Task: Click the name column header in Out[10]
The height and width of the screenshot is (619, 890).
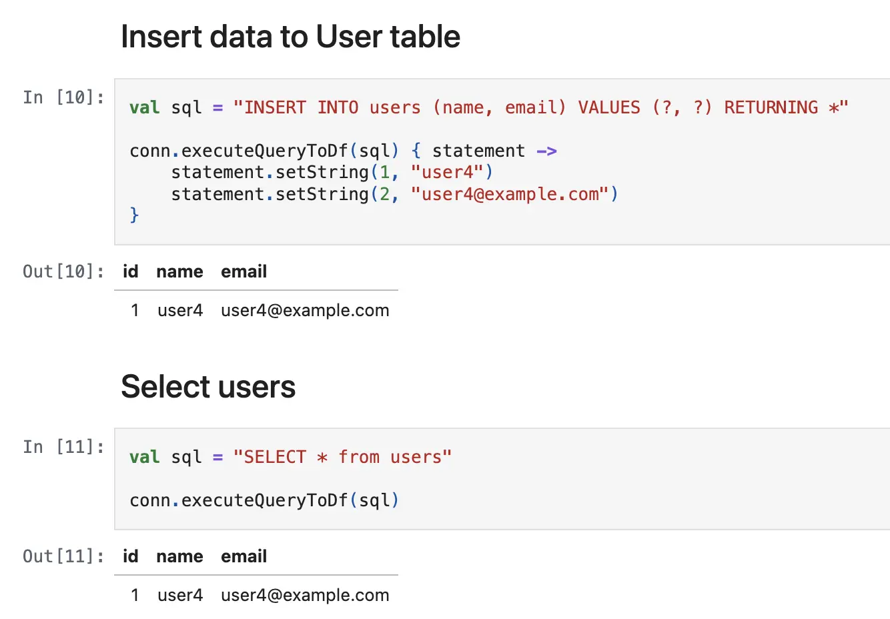Action: point(179,271)
